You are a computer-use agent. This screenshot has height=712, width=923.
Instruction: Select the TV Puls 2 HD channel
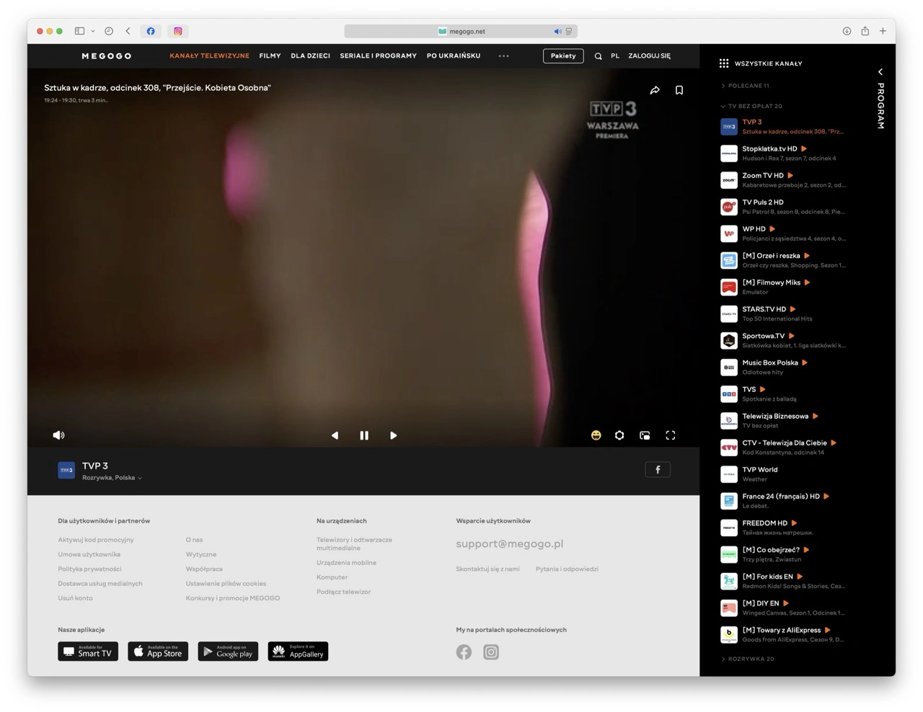click(783, 207)
